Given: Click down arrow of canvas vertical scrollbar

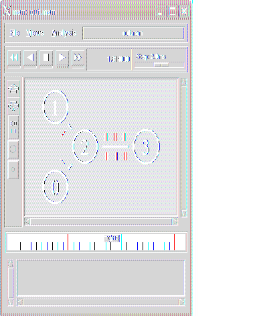Looking at the screenshot, I should click(184, 214).
